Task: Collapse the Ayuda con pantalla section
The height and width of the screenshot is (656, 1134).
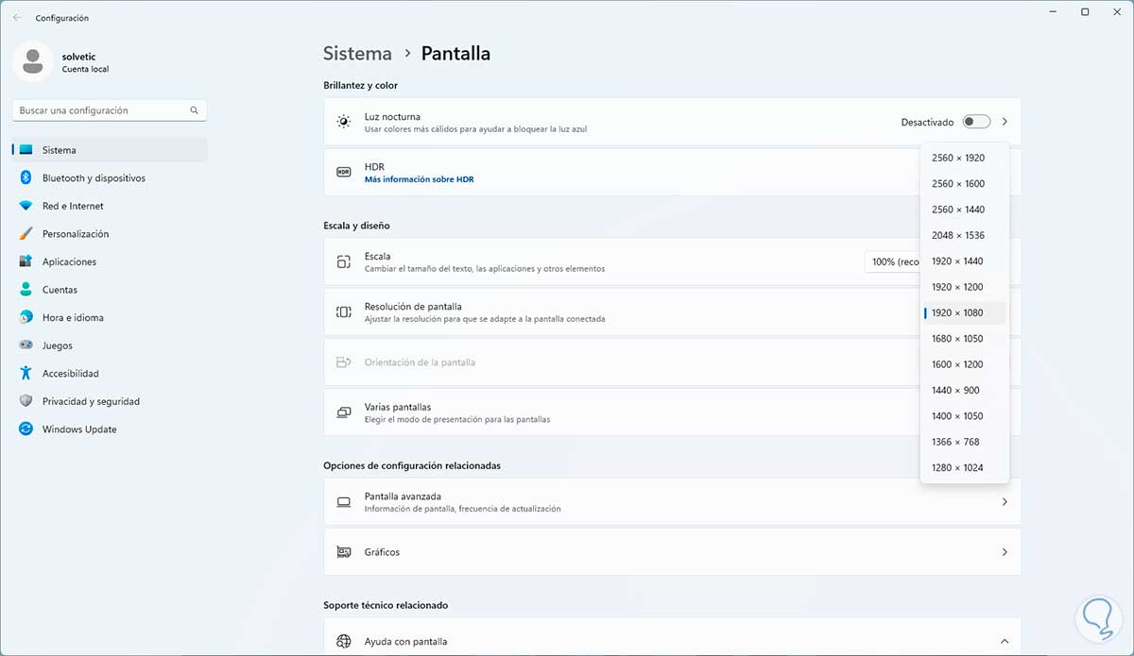Action: tap(1005, 642)
